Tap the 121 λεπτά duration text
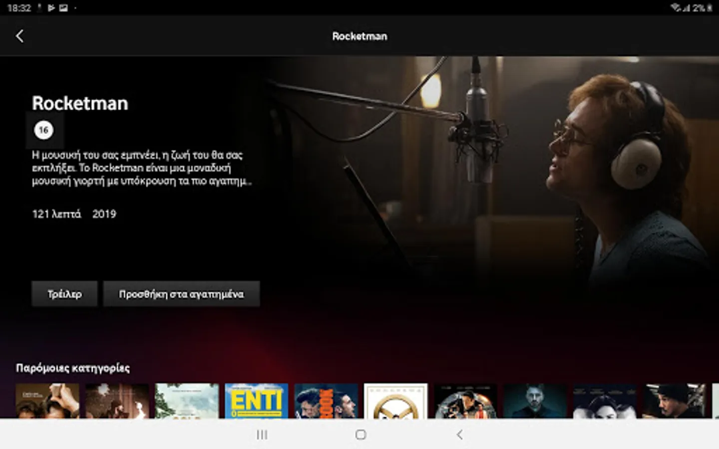 point(56,214)
